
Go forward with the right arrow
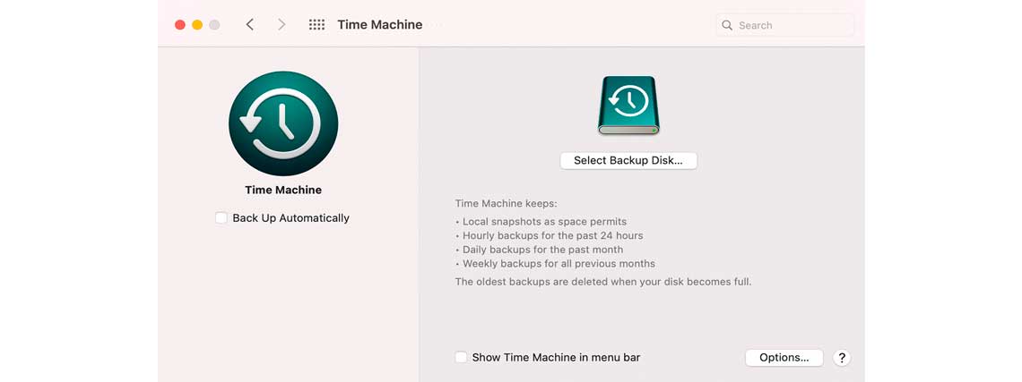(x=281, y=25)
